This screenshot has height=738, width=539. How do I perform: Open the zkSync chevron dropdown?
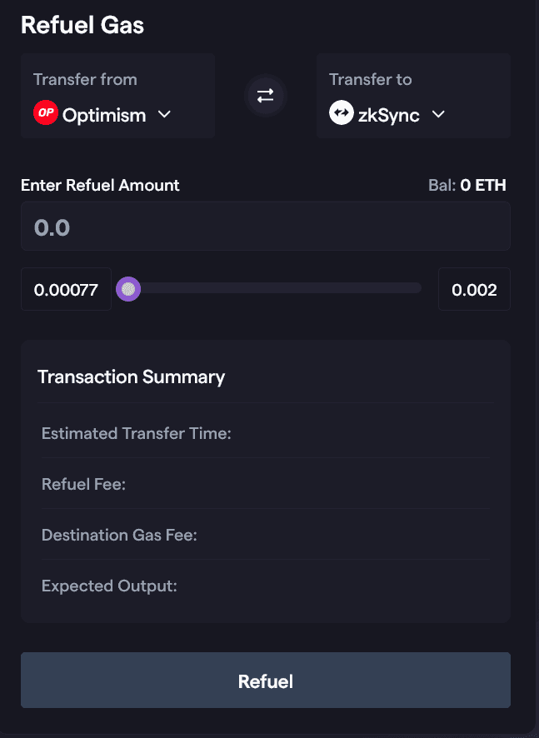coord(438,114)
